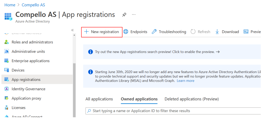Click the application name filter search box
Viewport: 261px width, 119px height.
173,111
